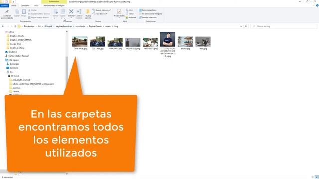Click the large icons view button in status bar

click(x=317, y=177)
